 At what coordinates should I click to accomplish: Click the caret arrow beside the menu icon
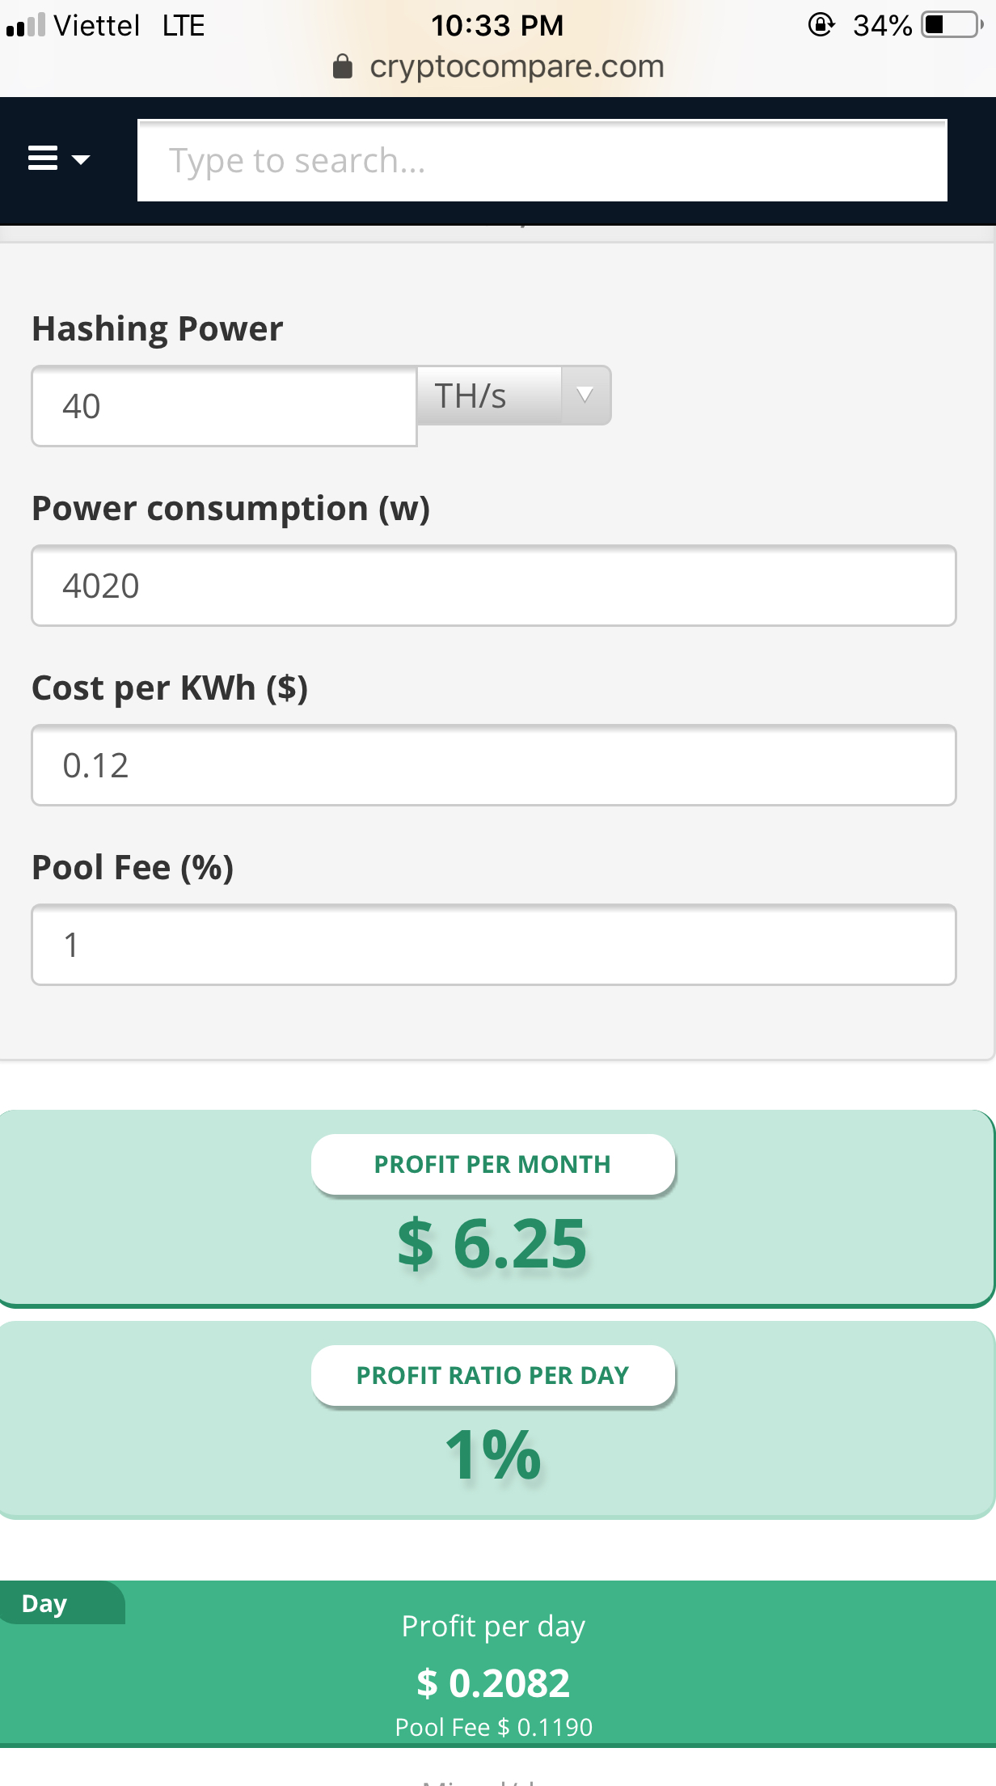coord(81,159)
